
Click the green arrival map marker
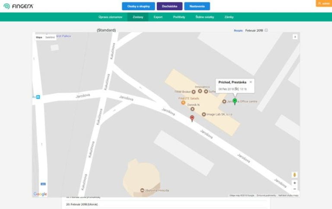tap(235, 101)
